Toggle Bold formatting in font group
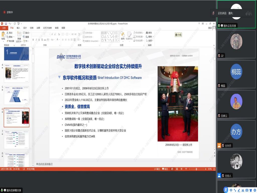 coord(33,40)
